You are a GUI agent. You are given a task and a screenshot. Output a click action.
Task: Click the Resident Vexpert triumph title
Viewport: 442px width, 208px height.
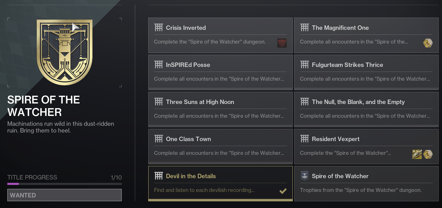click(x=336, y=139)
